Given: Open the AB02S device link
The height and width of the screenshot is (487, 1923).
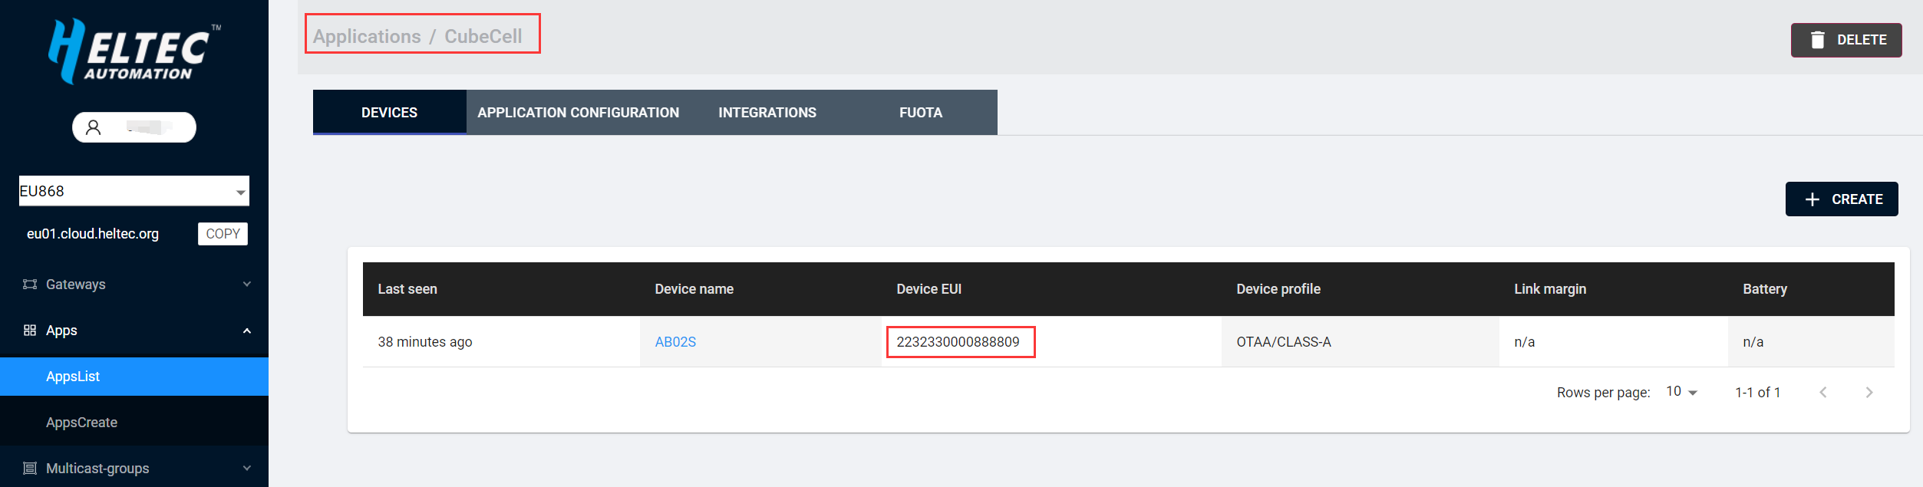Looking at the screenshot, I should (675, 342).
